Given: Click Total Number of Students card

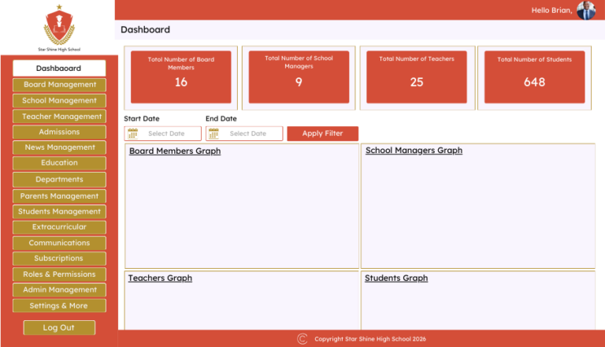Looking at the screenshot, I should click(x=534, y=76).
